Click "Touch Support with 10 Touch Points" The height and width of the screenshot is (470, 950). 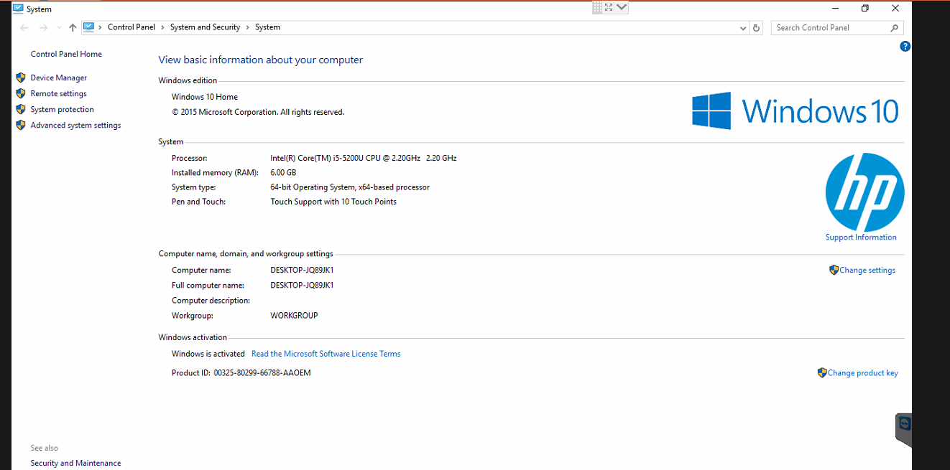tap(333, 202)
